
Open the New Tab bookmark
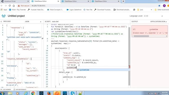[x=88, y=10]
